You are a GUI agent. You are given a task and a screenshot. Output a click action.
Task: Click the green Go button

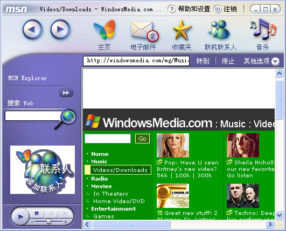(x=142, y=139)
